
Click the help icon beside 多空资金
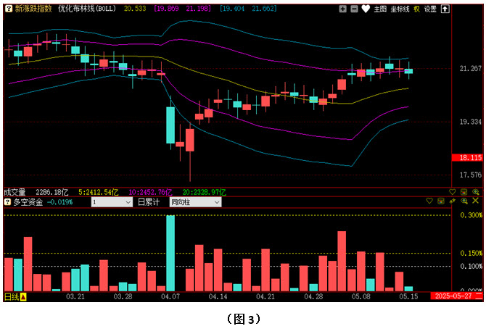click(x=7, y=202)
